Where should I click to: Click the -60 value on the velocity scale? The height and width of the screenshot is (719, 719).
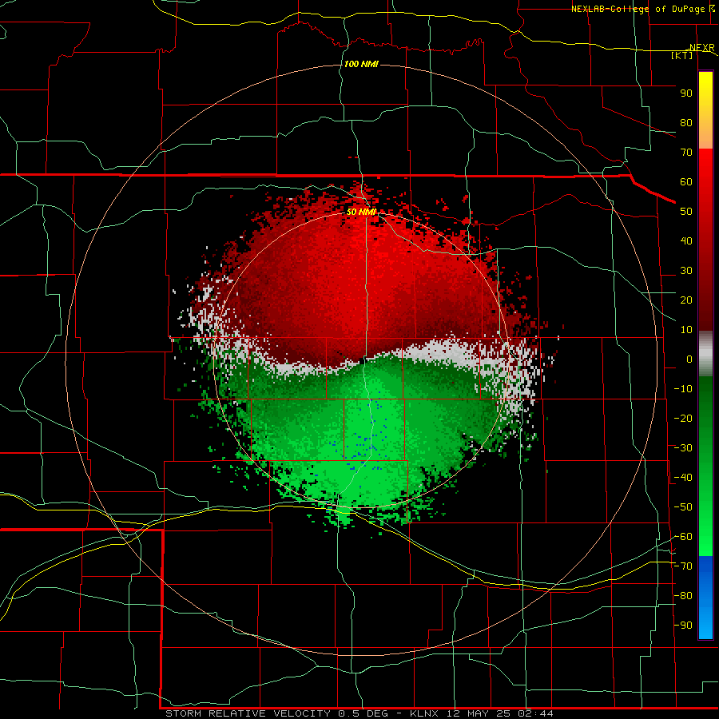point(683,537)
